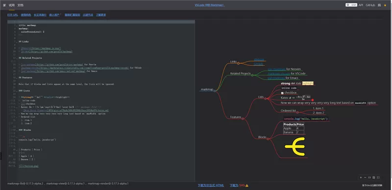Open the 文档 docs tab
The image size is (392, 190).
(20, 5)
